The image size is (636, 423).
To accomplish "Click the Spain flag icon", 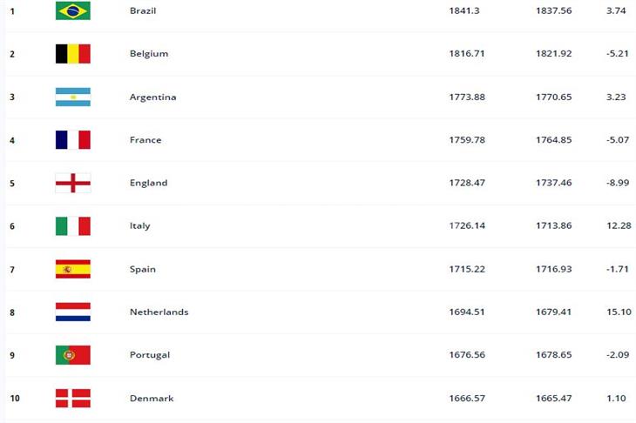I will click(73, 269).
